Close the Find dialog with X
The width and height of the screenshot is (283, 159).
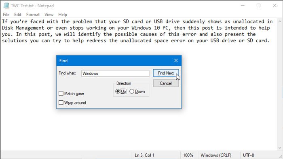(176, 61)
